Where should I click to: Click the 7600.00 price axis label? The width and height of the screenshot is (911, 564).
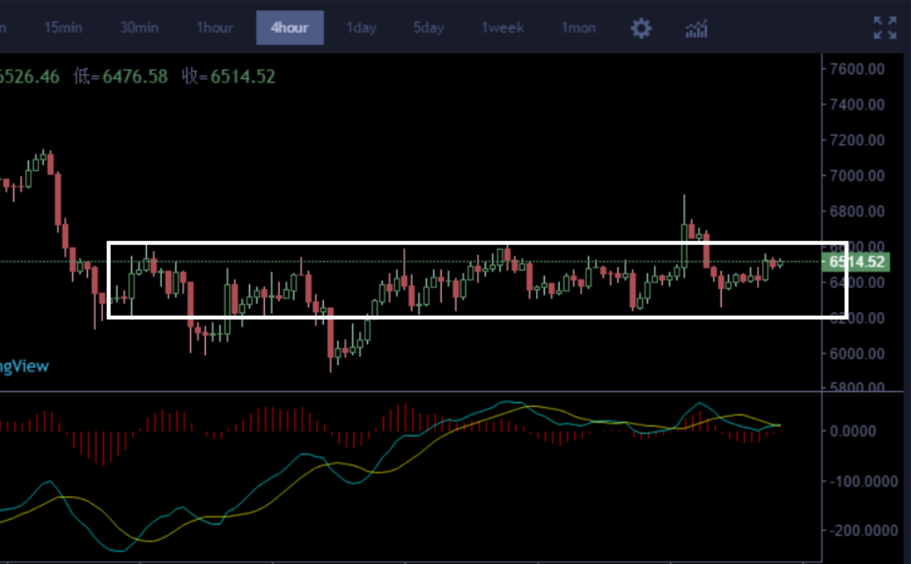coord(858,69)
